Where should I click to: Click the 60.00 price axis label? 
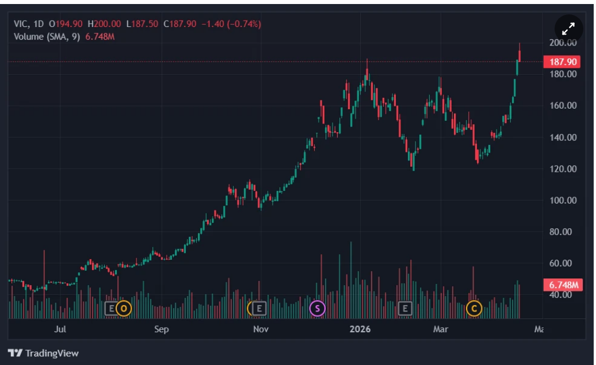click(561, 264)
